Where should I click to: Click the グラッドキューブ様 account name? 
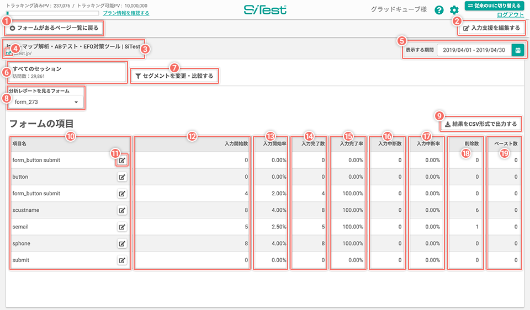coord(399,9)
